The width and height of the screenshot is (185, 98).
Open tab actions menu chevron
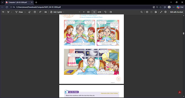coord(2,2)
